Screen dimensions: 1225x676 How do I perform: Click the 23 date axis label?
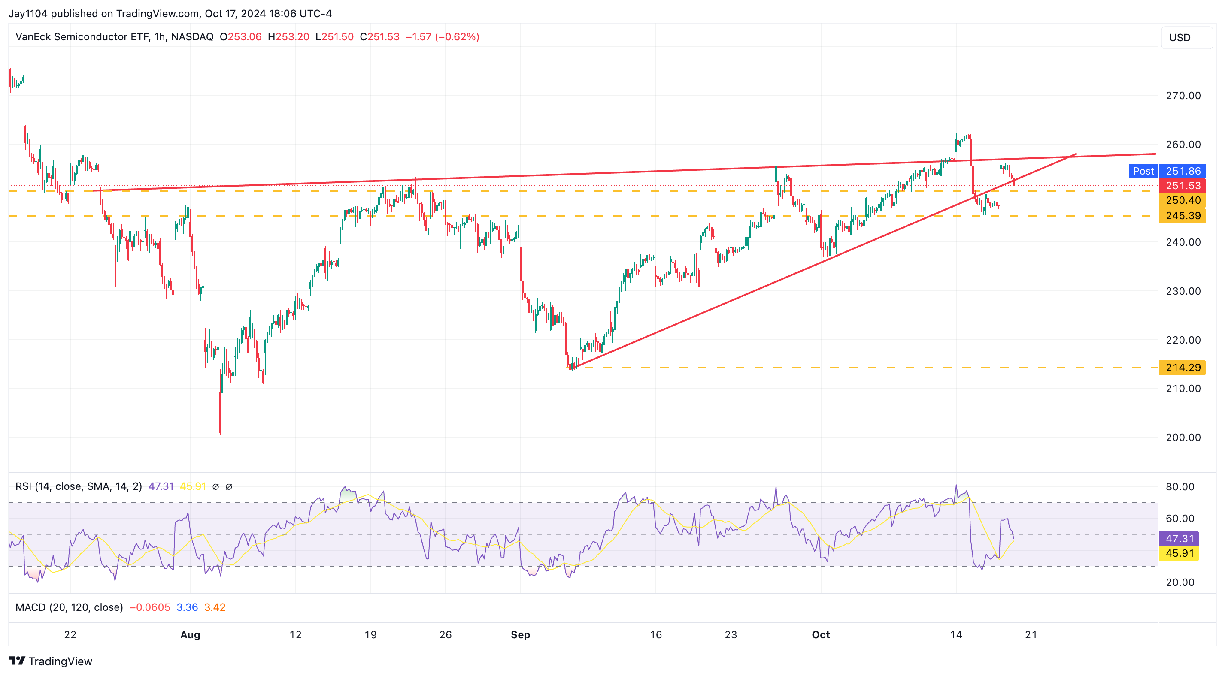pos(731,635)
